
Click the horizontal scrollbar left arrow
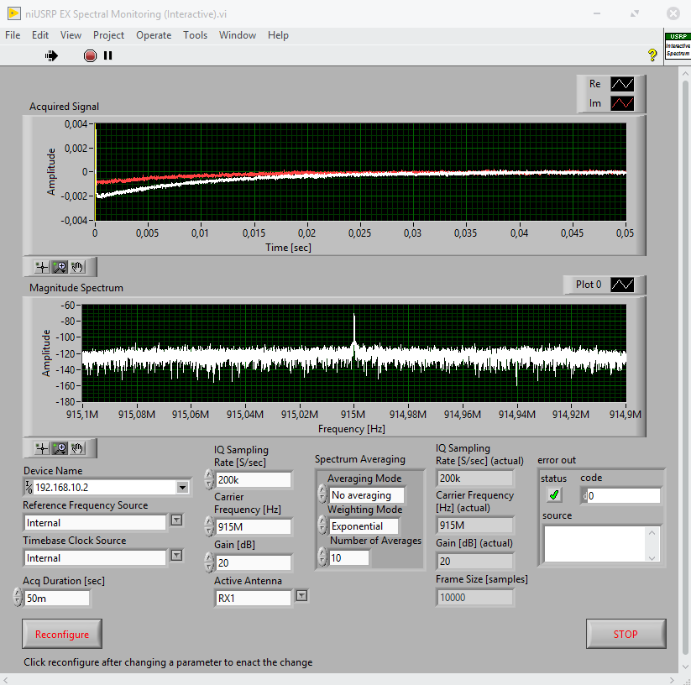[x=5, y=680]
